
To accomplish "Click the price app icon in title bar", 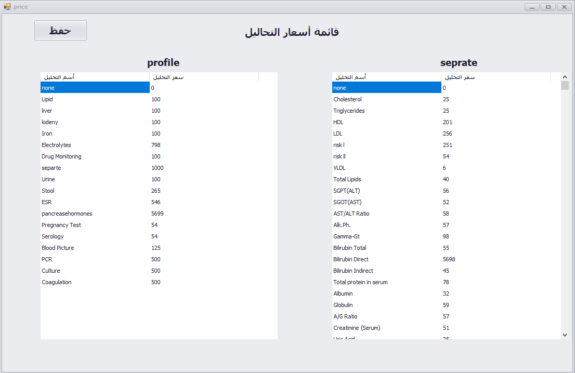I will [x=7, y=7].
